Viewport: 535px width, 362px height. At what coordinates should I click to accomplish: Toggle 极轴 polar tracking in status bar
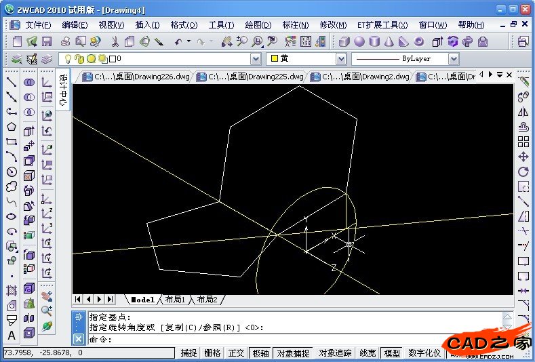coord(260,353)
